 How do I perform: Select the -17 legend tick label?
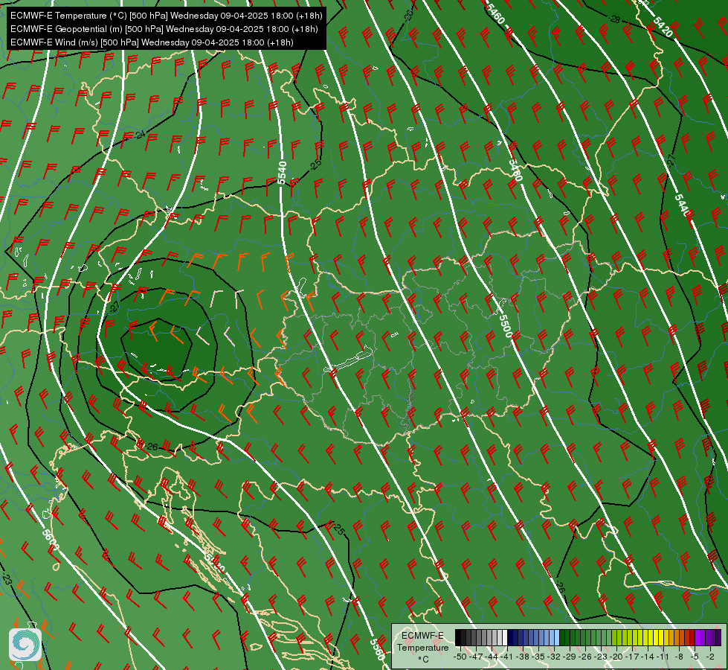(632, 657)
